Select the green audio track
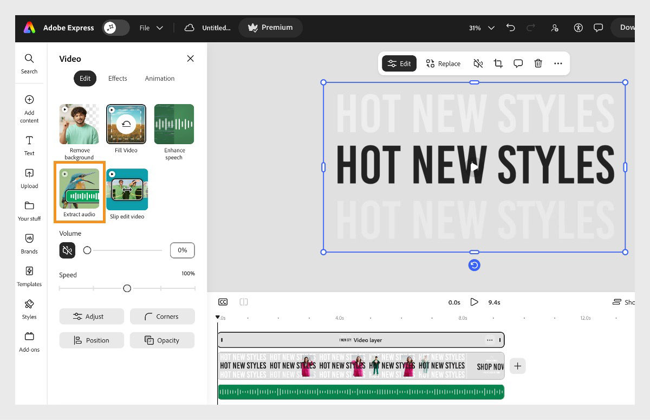The height and width of the screenshot is (420, 650). [x=361, y=392]
